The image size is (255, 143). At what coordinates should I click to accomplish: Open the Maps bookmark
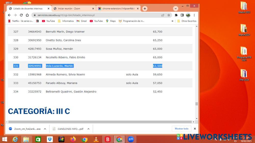click(111, 21)
